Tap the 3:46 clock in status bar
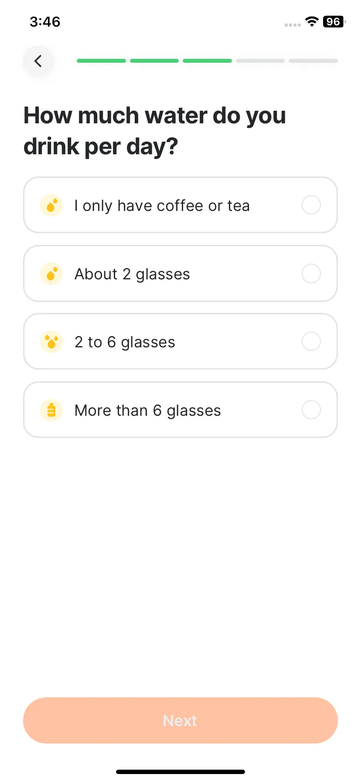This screenshot has width=361, height=781. (x=45, y=22)
